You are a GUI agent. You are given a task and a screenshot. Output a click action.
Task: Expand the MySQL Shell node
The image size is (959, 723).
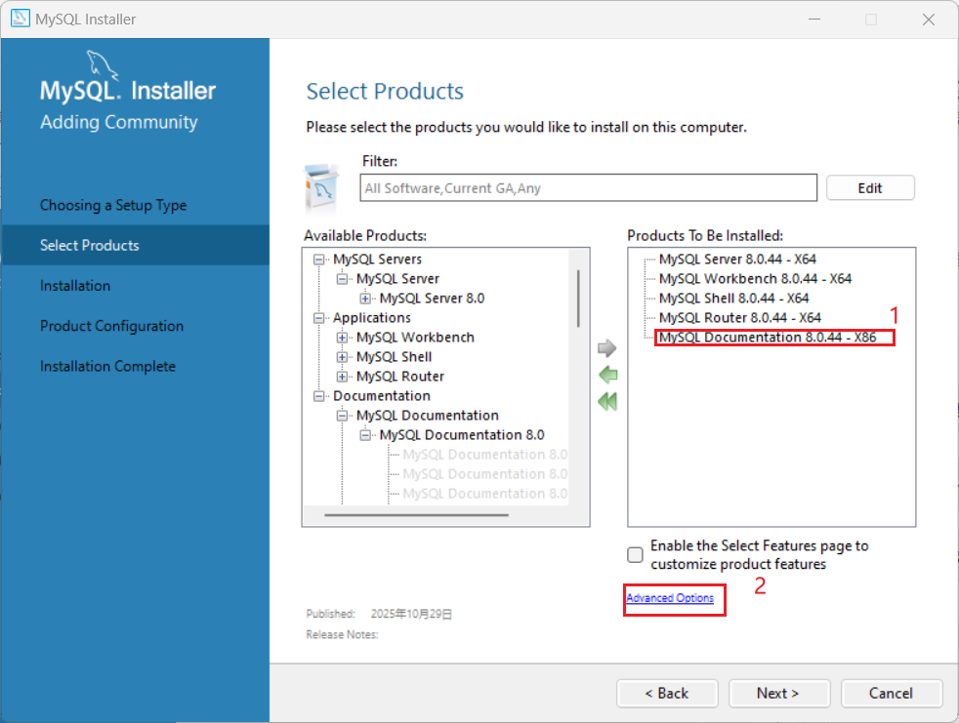click(342, 357)
